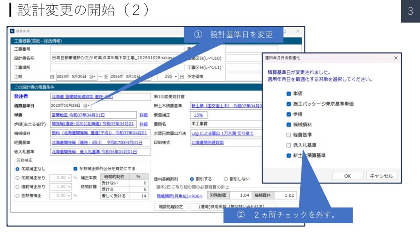Image resolution: width=420 pixels, height=236 pixels.
Task: Disable the 冬期補正除外区分を有効にする checkbox
Action: point(75,168)
